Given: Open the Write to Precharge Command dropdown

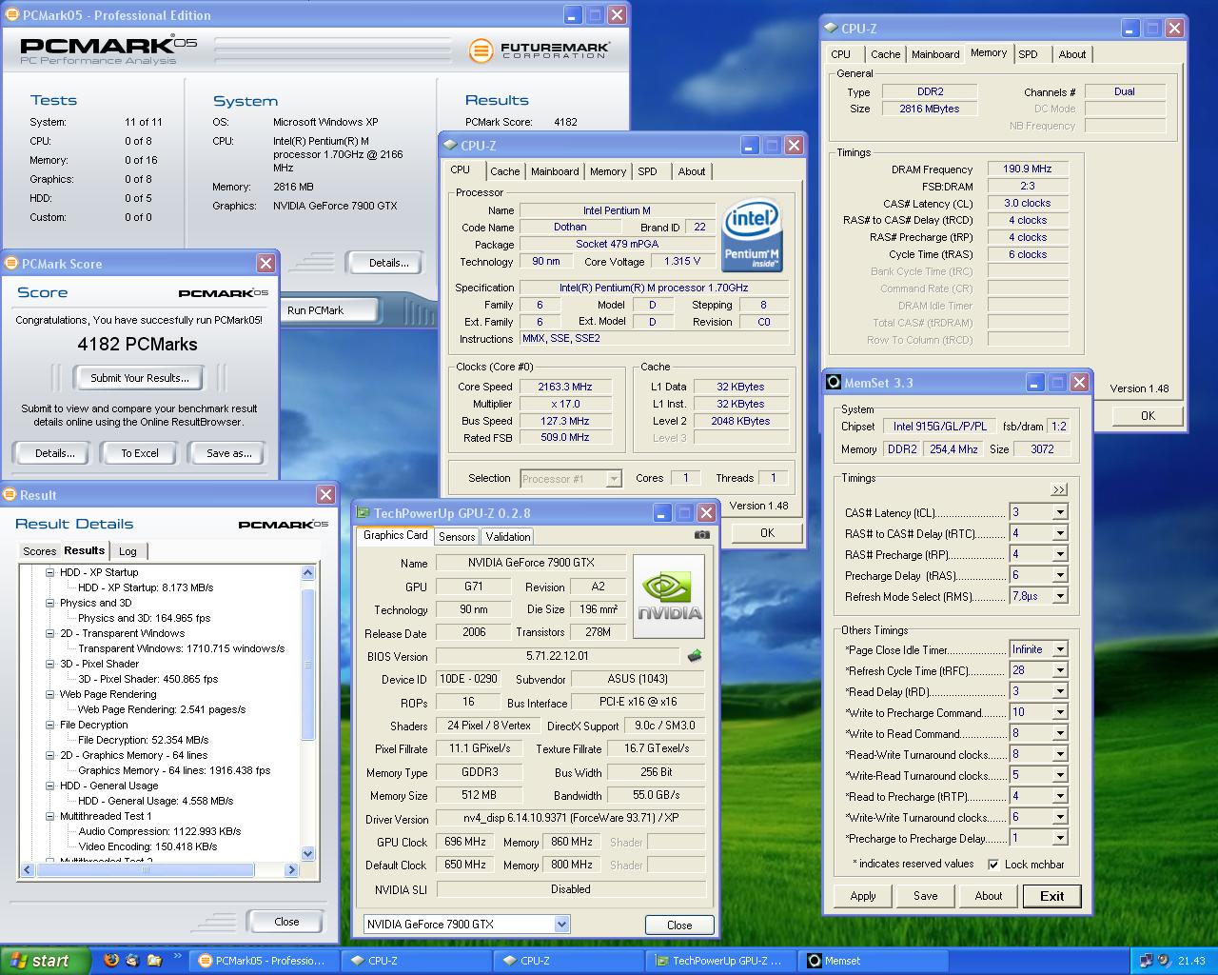Looking at the screenshot, I should point(1059,712).
